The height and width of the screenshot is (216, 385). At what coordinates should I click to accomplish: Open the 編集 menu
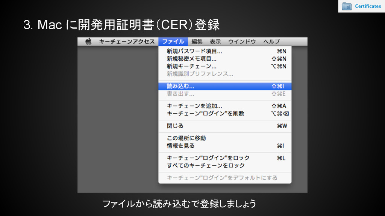pos(197,42)
